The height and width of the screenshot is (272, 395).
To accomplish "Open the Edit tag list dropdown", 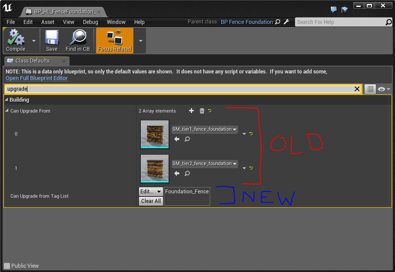I will (x=151, y=191).
